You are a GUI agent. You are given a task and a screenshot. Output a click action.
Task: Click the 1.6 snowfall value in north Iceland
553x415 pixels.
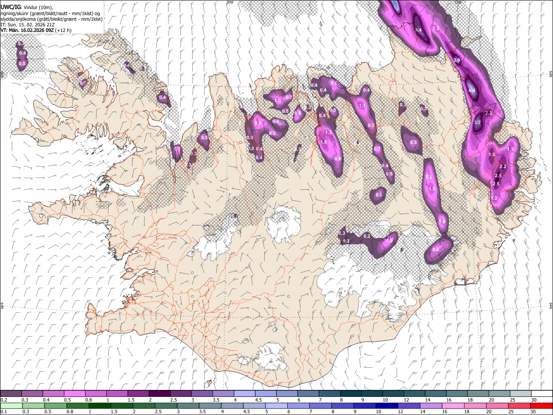tap(324, 142)
